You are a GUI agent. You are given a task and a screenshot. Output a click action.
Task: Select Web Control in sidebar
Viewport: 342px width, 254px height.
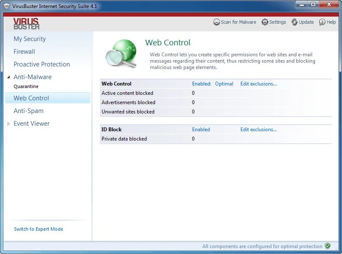click(47, 98)
